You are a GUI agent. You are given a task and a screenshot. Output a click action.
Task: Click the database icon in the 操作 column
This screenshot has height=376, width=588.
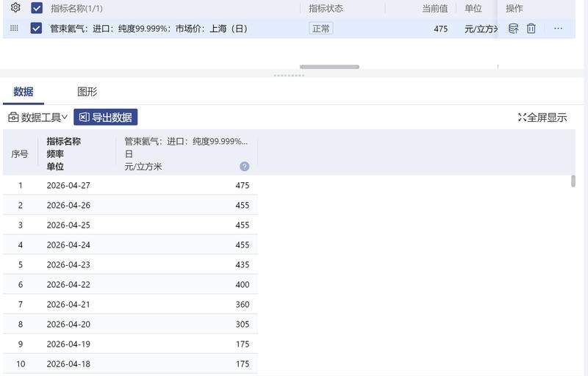point(513,29)
